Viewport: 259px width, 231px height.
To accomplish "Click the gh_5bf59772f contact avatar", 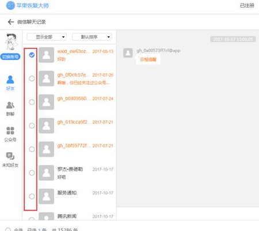I will (x=46, y=149).
